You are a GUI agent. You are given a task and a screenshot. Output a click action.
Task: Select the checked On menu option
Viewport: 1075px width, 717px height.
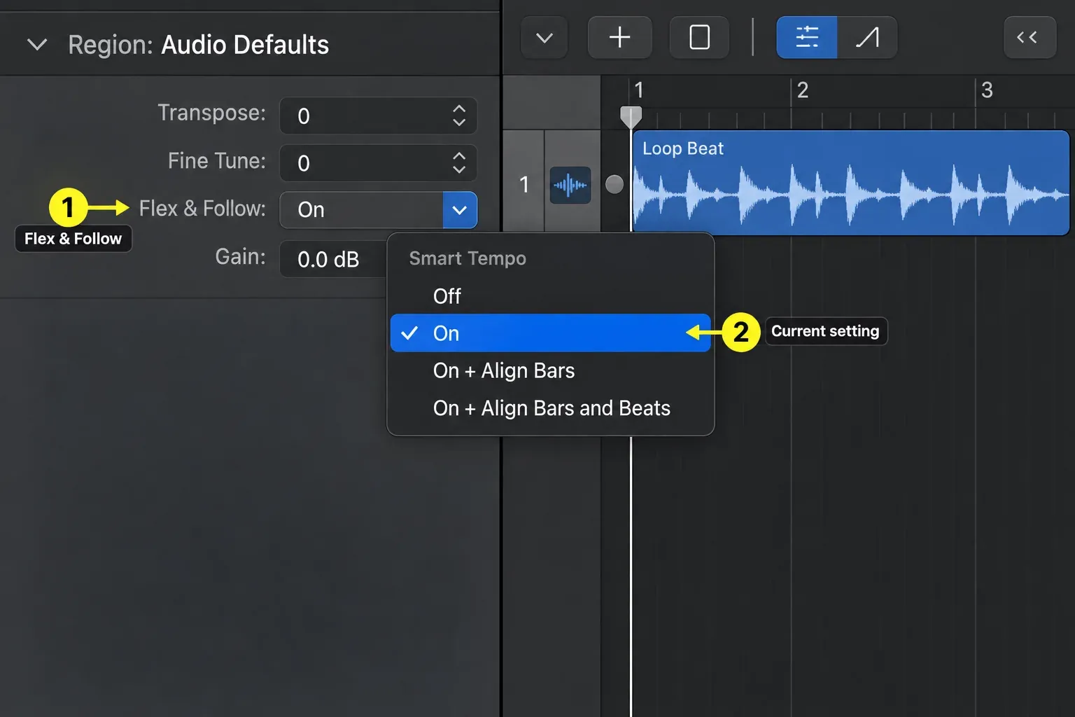tap(551, 333)
